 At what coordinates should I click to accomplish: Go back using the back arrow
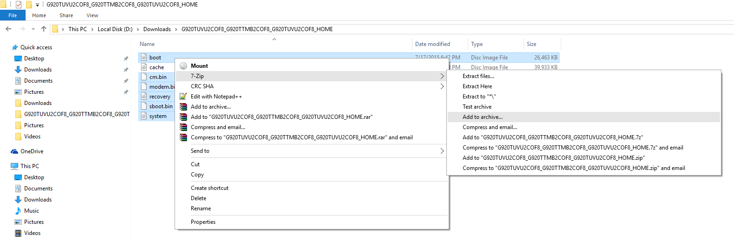8,29
